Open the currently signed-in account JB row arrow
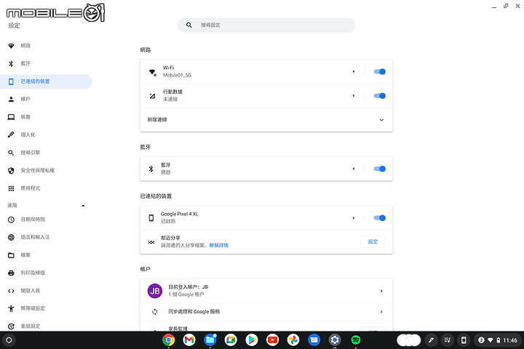 (381, 291)
